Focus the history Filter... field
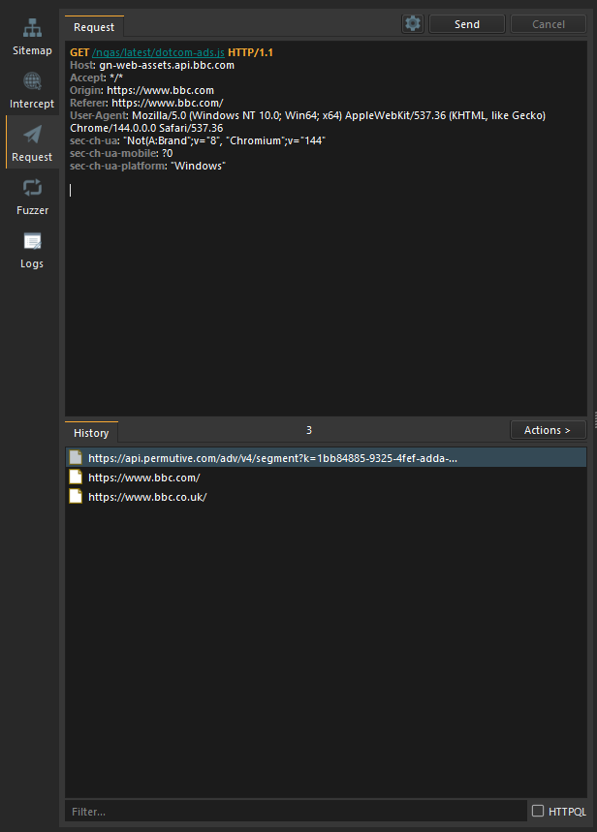597x832 pixels. point(297,812)
